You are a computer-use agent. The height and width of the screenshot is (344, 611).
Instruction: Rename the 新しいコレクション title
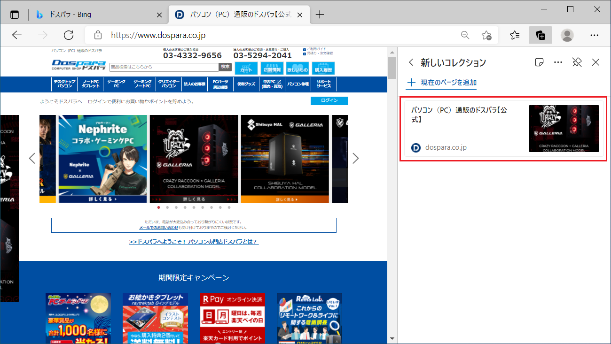tap(453, 62)
